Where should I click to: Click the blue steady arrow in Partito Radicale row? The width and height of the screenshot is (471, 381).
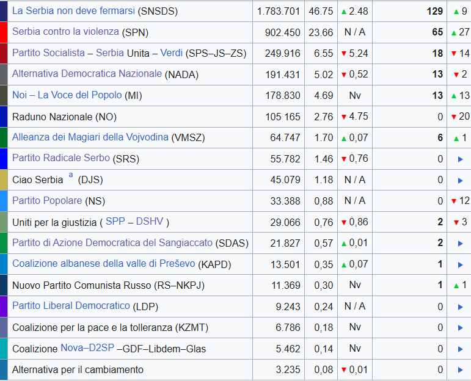click(x=460, y=159)
